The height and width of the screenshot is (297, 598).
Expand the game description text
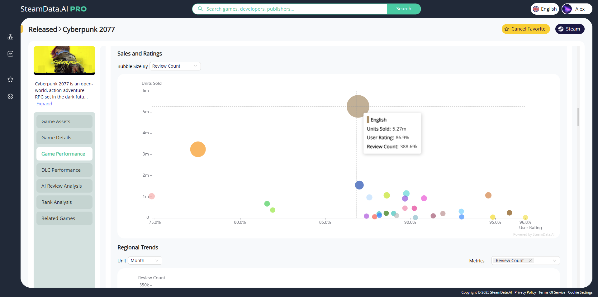click(x=44, y=103)
